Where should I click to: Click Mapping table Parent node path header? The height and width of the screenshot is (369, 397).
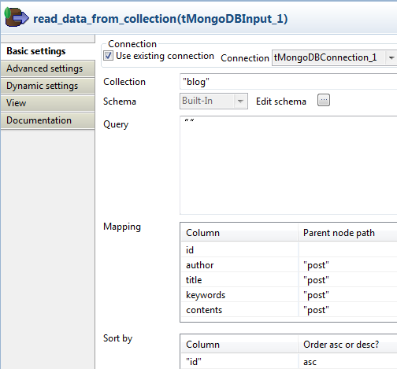(x=347, y=233)
